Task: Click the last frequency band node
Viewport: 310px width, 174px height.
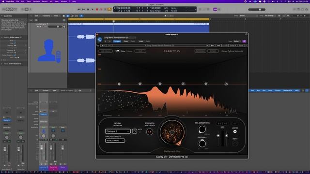Action: click(x=226, y=84)
